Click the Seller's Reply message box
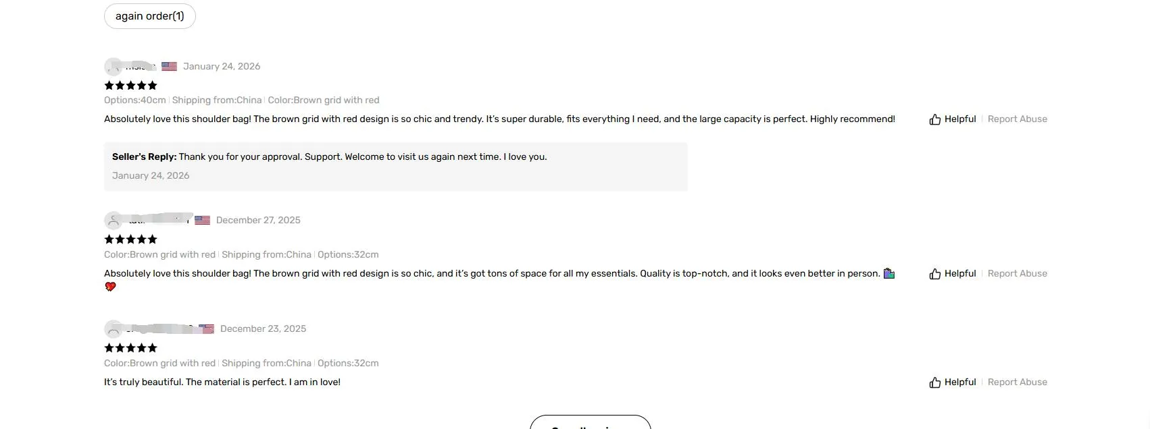The width and height of the screenshot is (1150, 429). pyautogui.click(x=395, y=166)
